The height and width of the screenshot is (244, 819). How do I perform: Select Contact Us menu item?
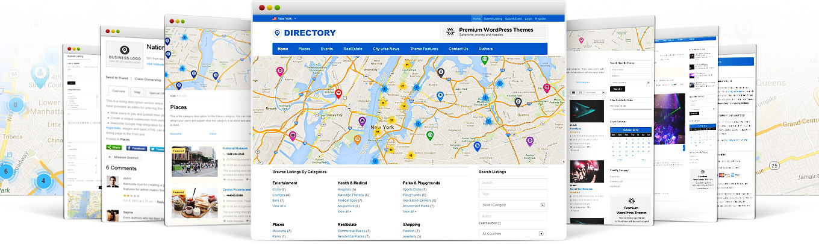click(x=458, y=49)
